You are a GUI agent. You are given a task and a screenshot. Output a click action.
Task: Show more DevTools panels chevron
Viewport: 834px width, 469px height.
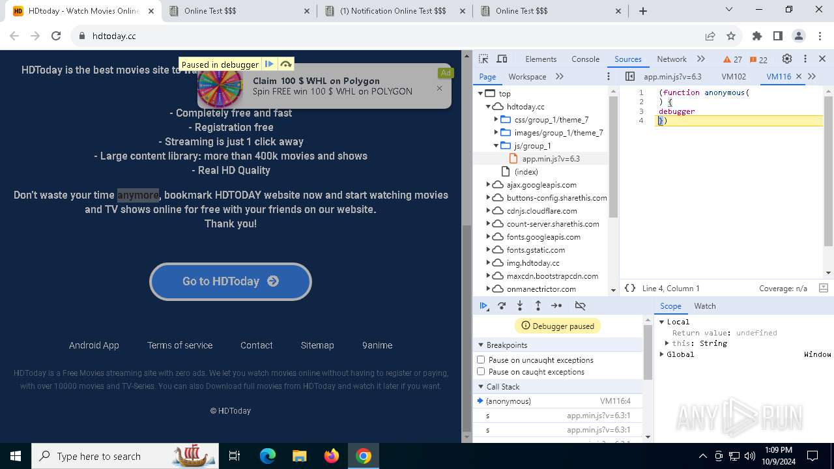(701, 59)
